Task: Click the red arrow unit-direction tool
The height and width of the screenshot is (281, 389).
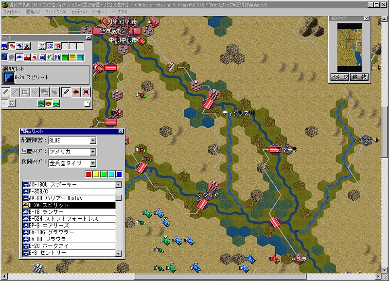Action: (x=76, y=92)
